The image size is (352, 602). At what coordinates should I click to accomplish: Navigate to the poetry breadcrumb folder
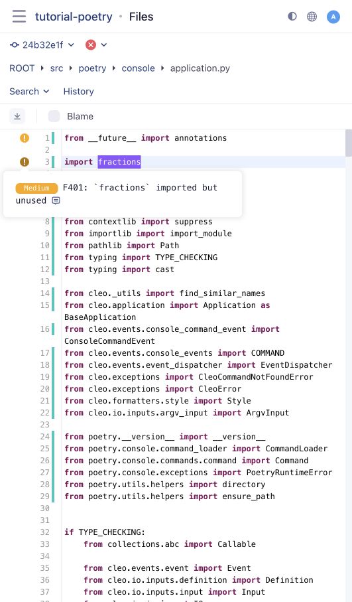pyautogui.click(x=92, y=68)
